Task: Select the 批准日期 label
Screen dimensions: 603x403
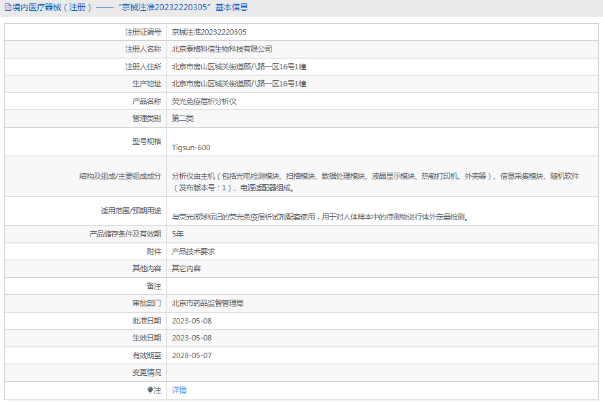Action: (147, 321)
